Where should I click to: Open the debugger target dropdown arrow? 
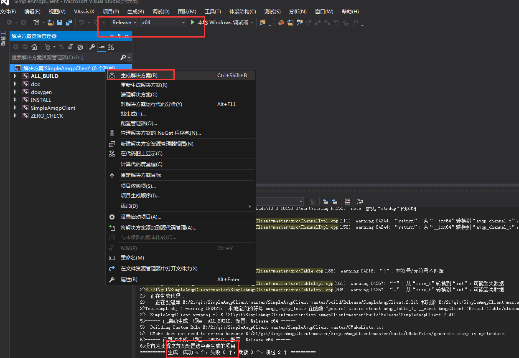[252, 23]
